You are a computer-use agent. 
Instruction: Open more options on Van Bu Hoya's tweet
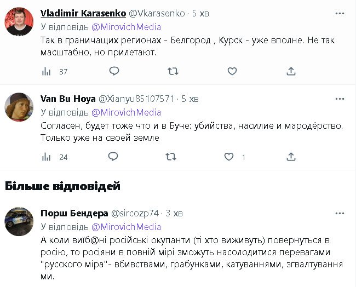340,99
